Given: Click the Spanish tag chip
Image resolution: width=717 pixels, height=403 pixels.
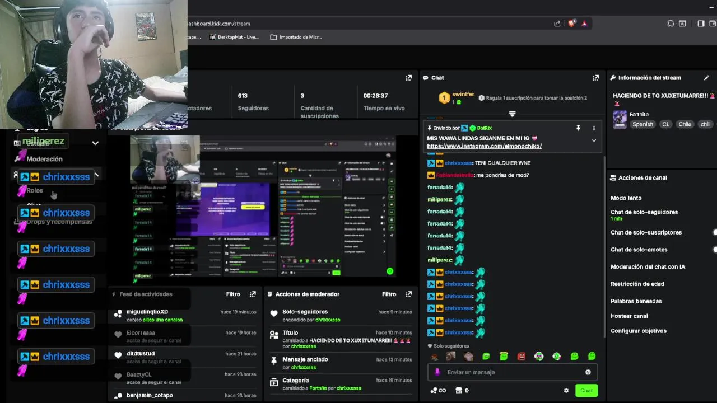Looking at the screenshot, I should (x=642, y=124).
